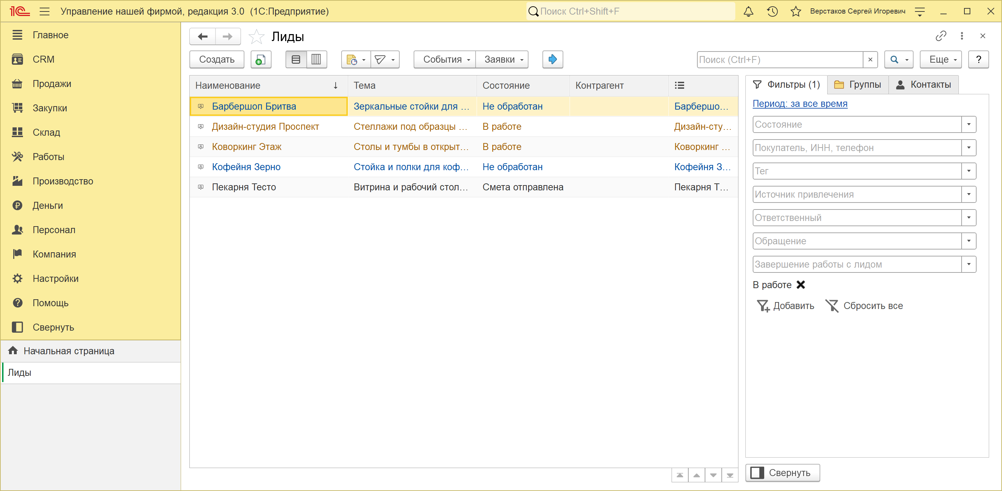This screenshot has width=1002, height=491.
Task: Open the Главное section
Action: (91, 35)
